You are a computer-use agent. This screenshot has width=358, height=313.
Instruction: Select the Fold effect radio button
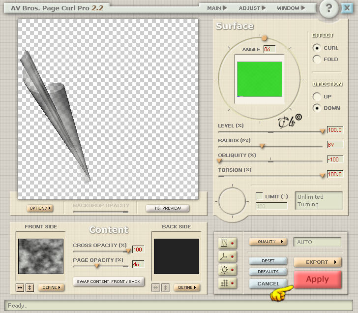pos(317,59)
